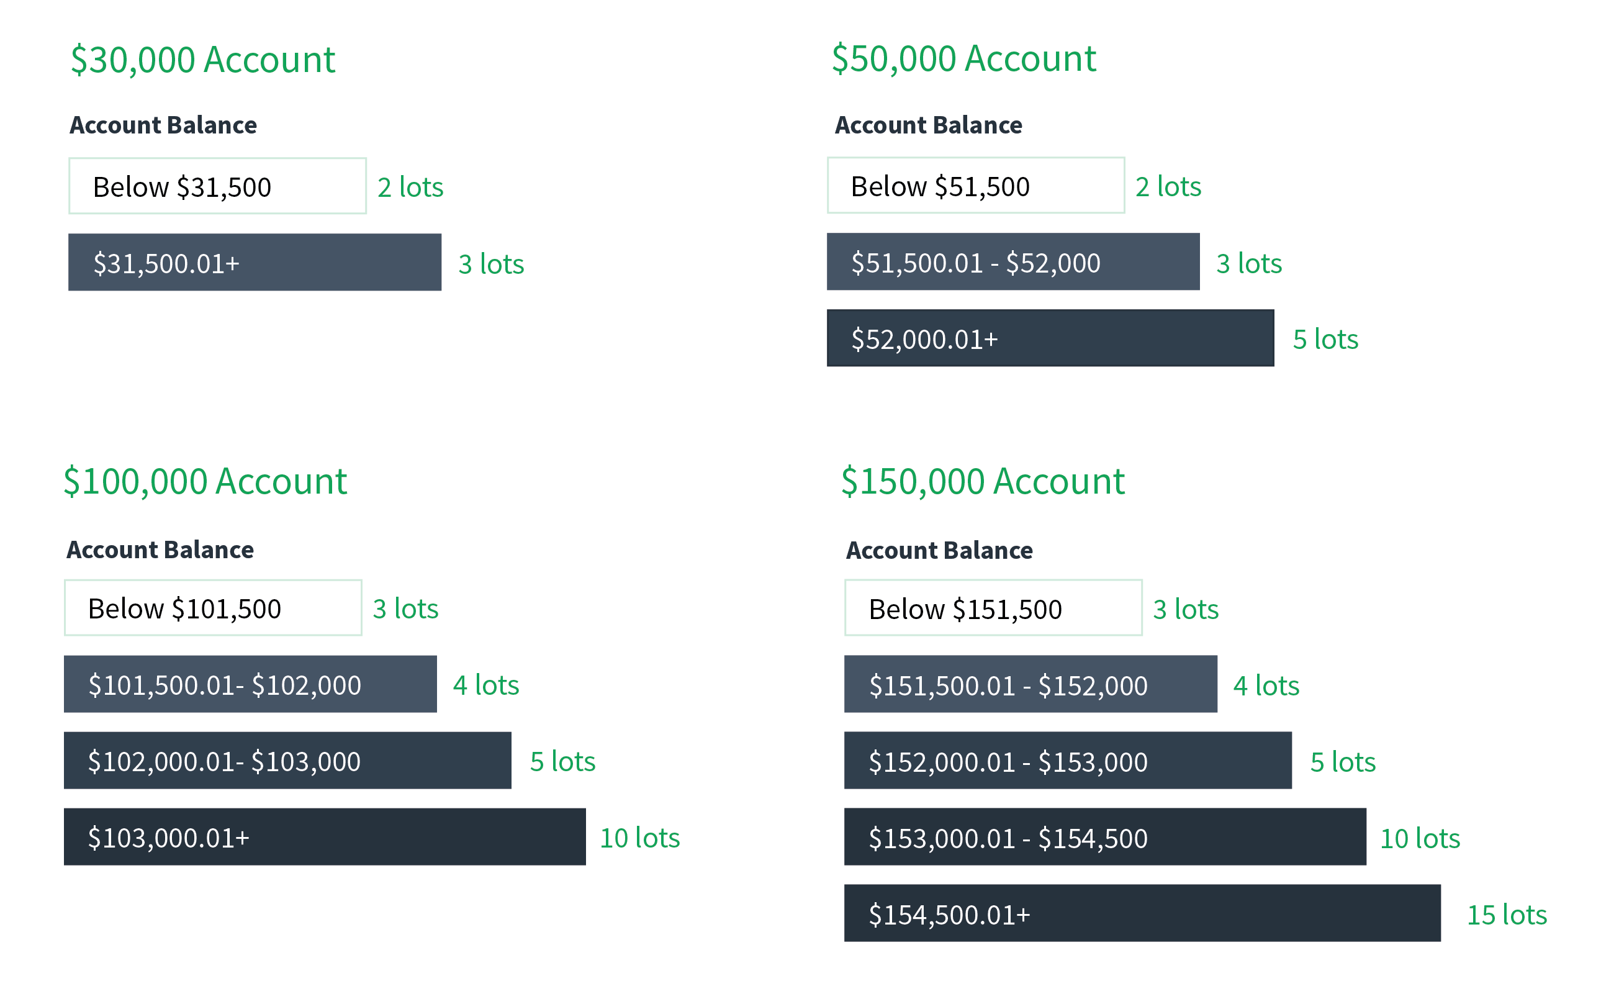Click the $153,000.01 - $154,500 bar
The width and height of the screenshot is (1601, 986).
tap(1105, 838)
